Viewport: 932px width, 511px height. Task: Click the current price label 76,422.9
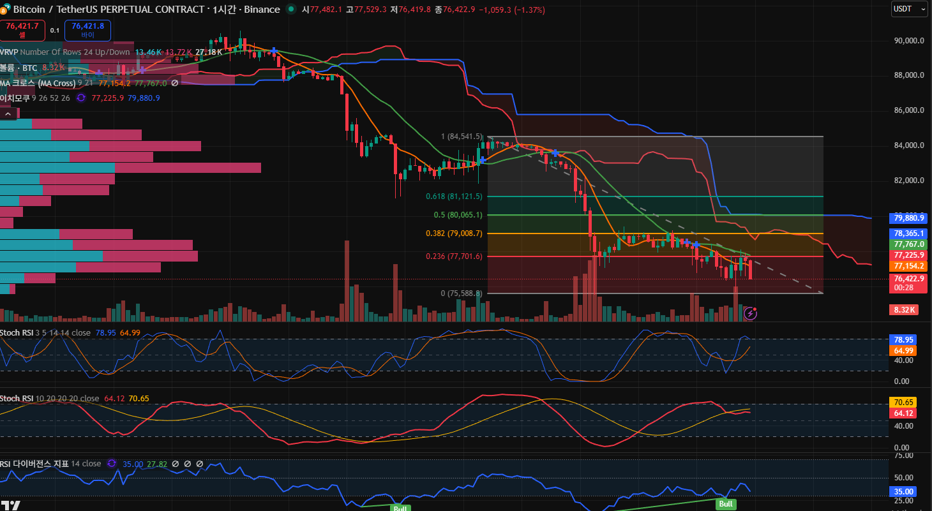[908, 278]
